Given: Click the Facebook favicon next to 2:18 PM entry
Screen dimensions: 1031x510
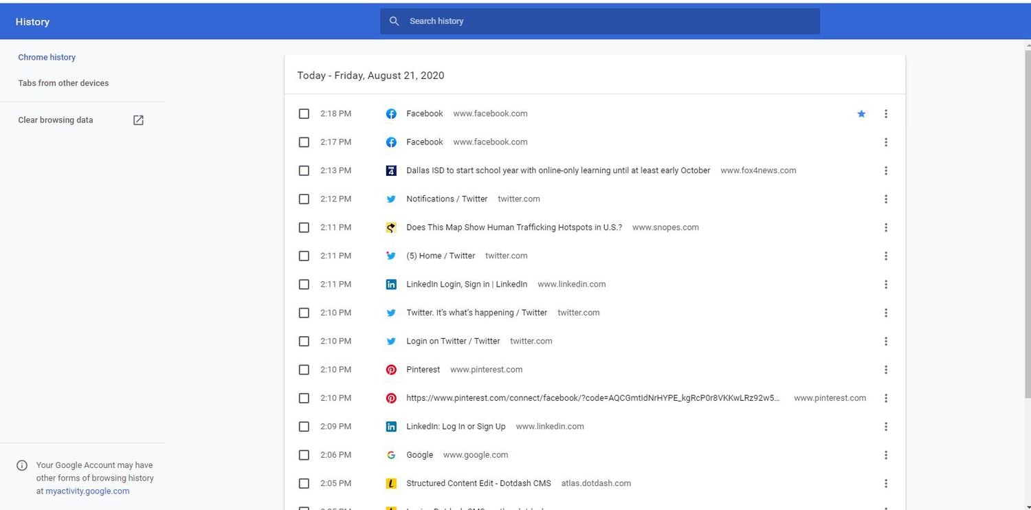Looking at the screenshot, I should [x=391, y=113].
